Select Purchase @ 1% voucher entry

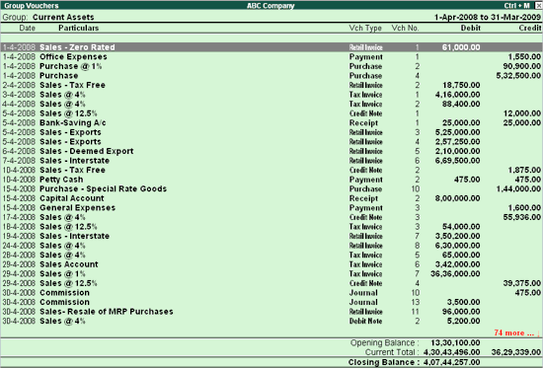271,66
